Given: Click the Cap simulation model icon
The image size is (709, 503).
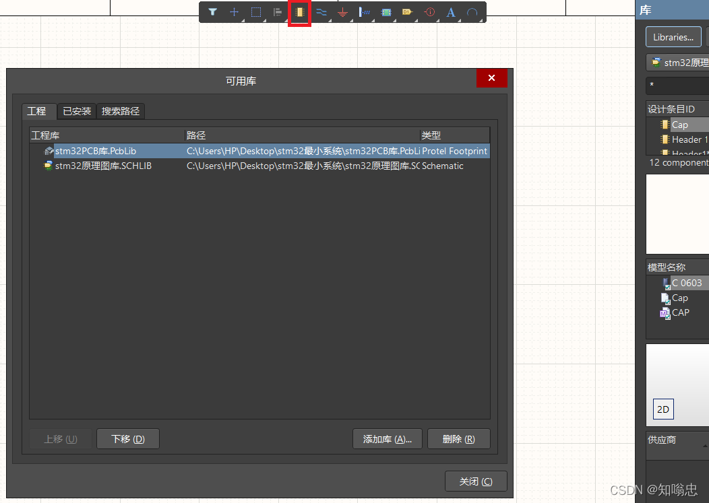Looking at the screenshot, I should (x=666, y=298).
